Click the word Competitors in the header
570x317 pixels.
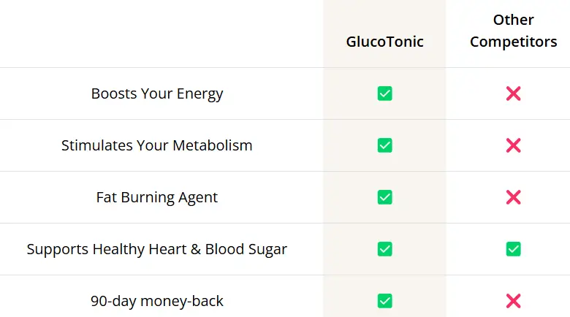[513, 42]
